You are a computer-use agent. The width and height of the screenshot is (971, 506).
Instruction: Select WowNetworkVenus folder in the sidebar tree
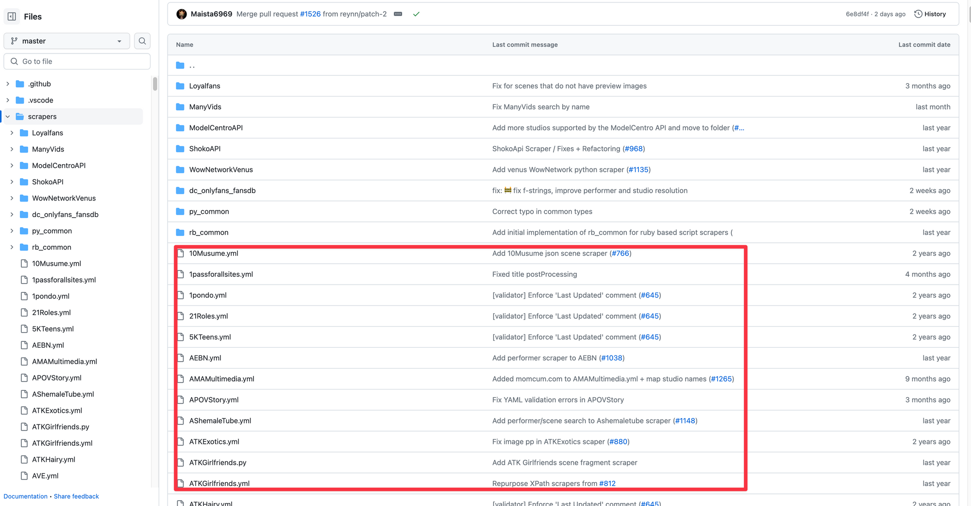pos(64,198)
